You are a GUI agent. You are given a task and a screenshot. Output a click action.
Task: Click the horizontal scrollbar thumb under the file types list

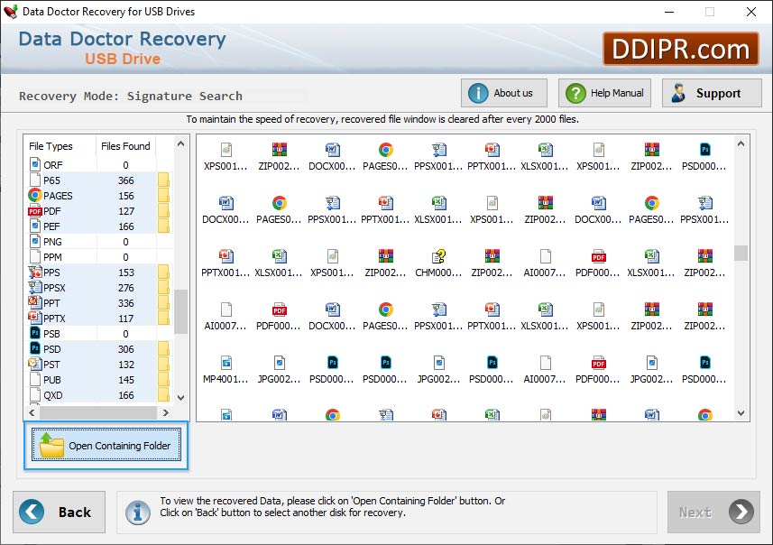pyautogui.click(x=98, y=412)
